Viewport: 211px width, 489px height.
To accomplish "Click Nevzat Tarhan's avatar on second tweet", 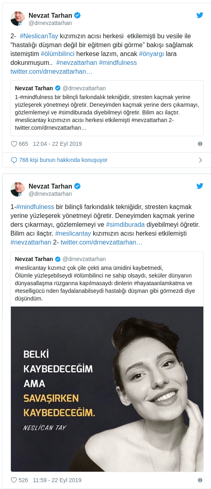I will 18,189.
